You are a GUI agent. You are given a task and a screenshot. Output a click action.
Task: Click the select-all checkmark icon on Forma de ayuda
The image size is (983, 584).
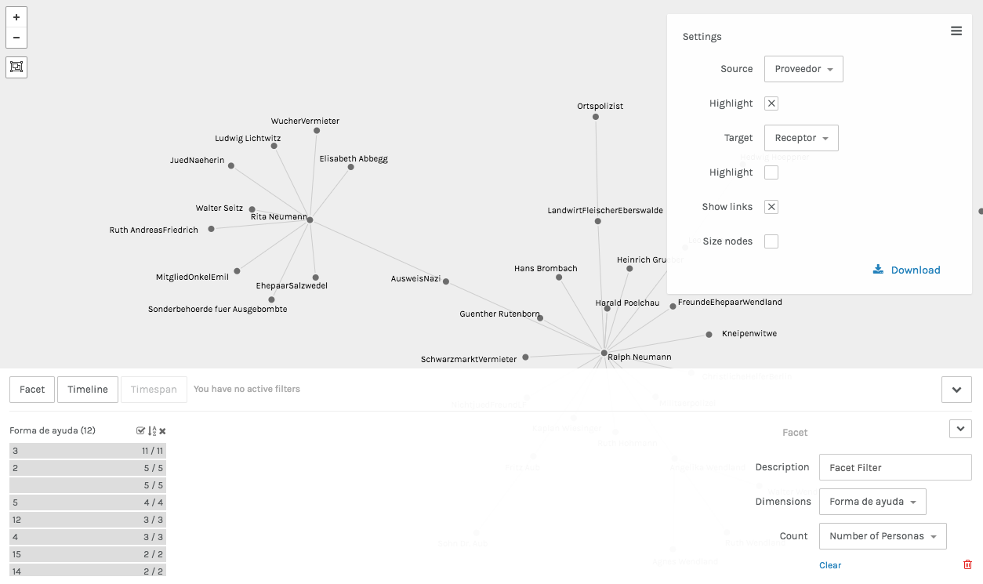[140, 430]
